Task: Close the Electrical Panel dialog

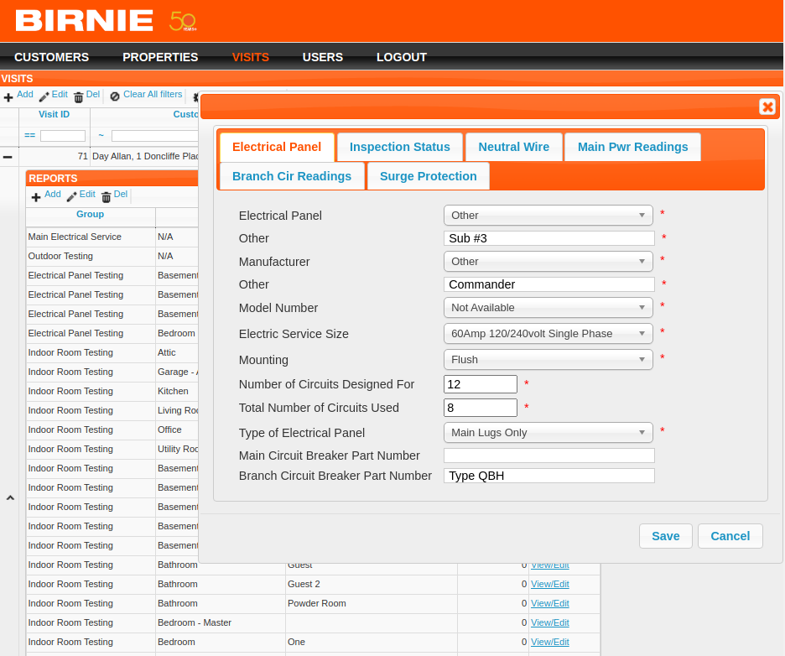Action: pyautogui.click(x=767, y=107)
